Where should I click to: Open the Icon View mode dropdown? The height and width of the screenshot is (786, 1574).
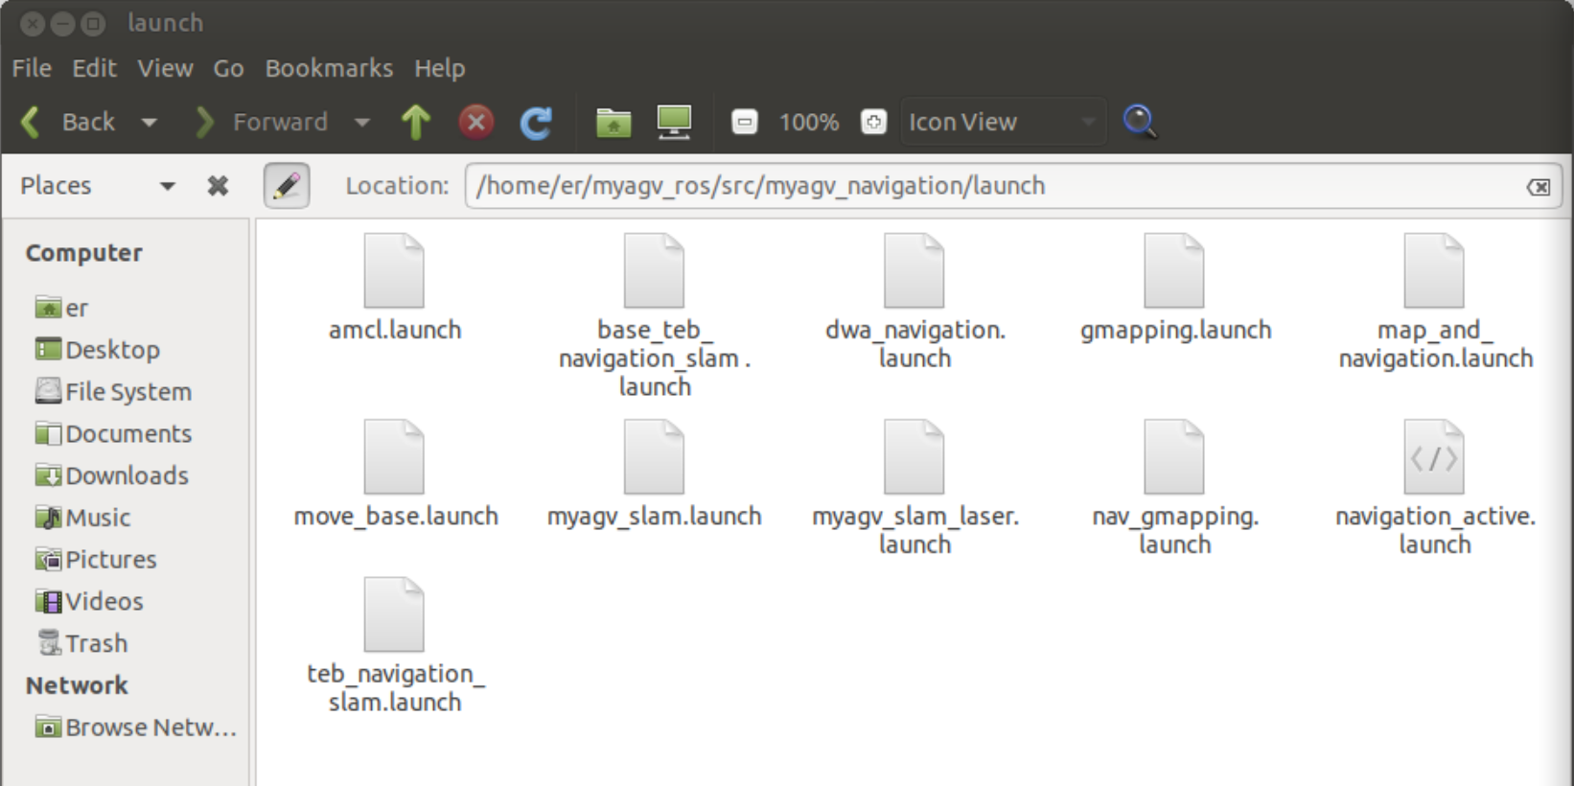1003,122
